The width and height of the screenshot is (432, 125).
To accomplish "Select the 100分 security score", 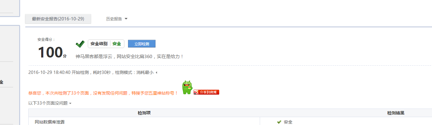I will [x=52, y=53].
